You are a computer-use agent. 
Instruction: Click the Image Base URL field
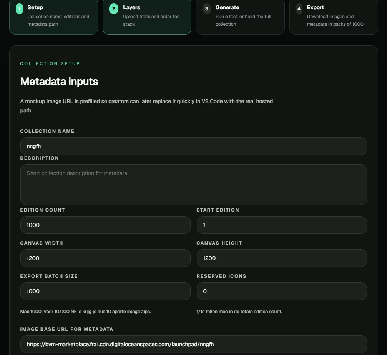(194, 344)
